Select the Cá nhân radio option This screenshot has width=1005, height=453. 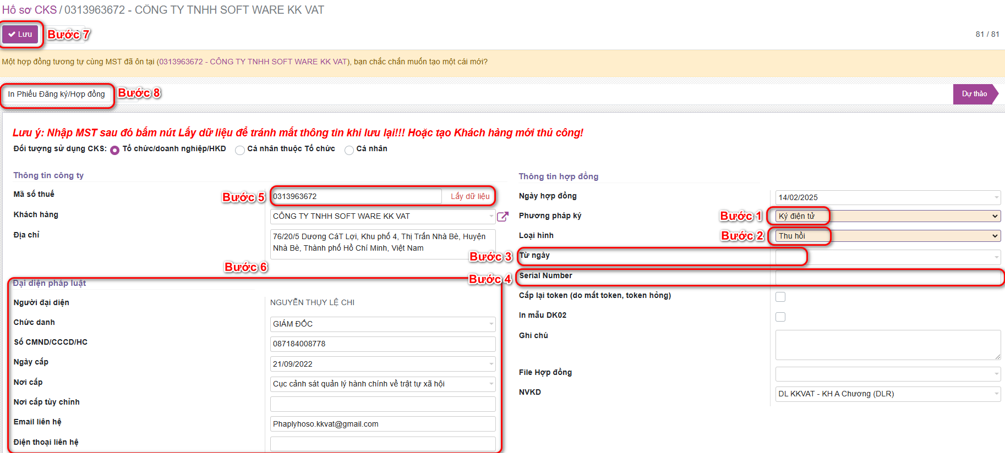(x=349, y=150)
